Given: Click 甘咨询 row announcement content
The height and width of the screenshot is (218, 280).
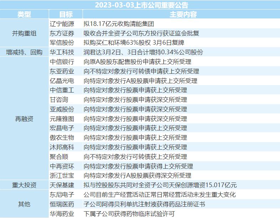Looking at the screenshot, I should pos(135,100).
